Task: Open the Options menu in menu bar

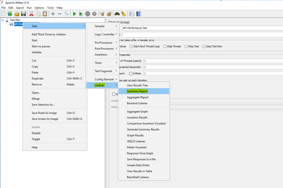Action: [x=39, y=8]
